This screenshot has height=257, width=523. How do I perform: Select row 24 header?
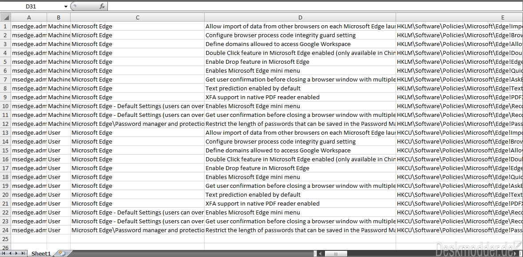pyautogui.click(x=6, y=230)
